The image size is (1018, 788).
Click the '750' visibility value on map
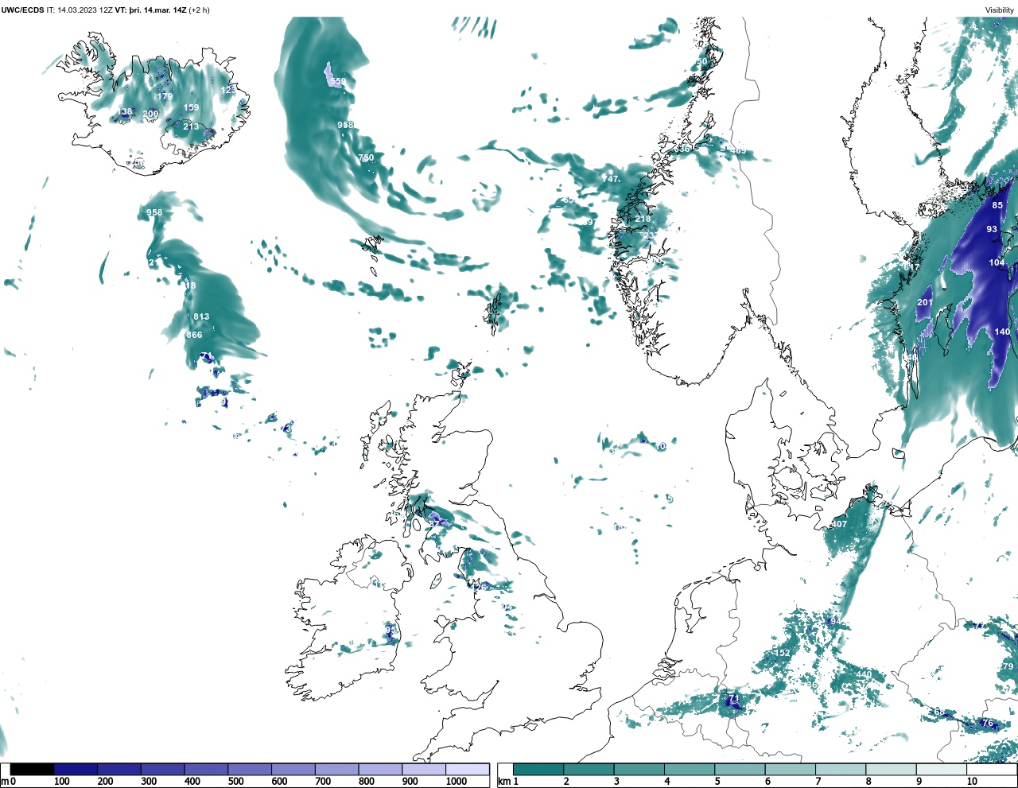click(366, 158)
